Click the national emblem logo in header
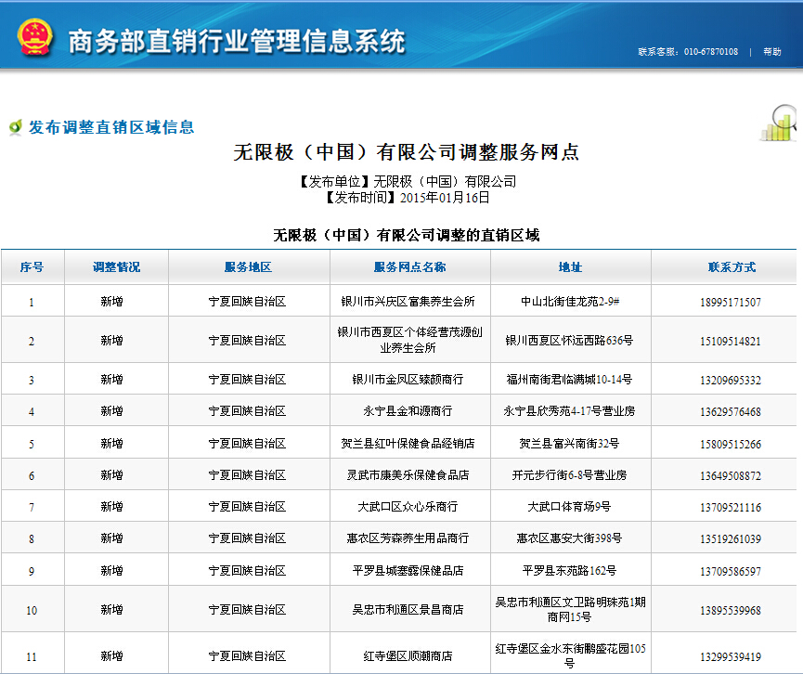 [x=35, y=37]
